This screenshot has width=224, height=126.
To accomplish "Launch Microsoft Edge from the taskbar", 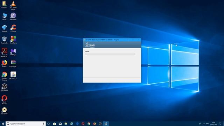I will pyautogui.click(x=77, y=124).
